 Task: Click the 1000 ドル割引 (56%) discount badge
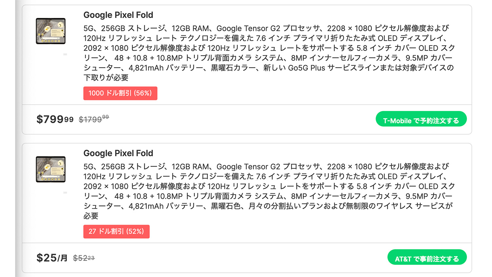click(x=120, y=93)
